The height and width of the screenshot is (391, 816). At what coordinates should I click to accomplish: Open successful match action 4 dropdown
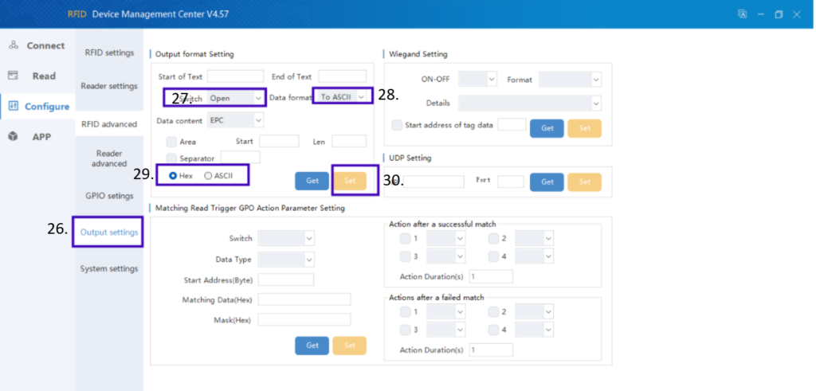535,256
